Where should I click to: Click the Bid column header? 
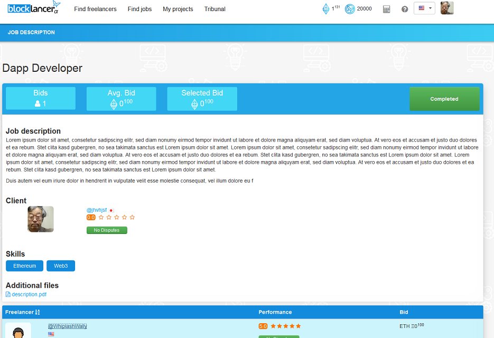(404, 312)
